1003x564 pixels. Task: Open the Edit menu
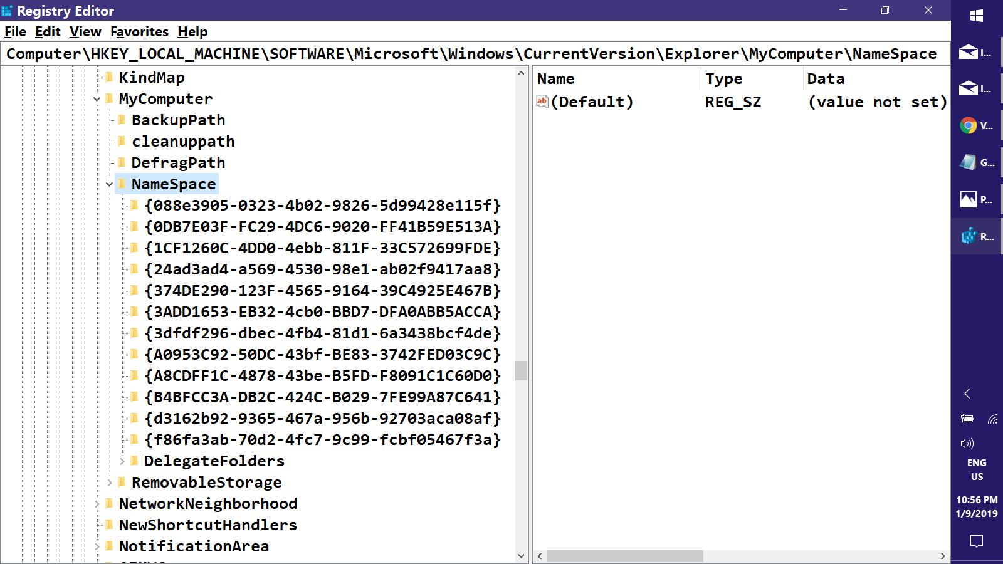click(x=48, y=32)
